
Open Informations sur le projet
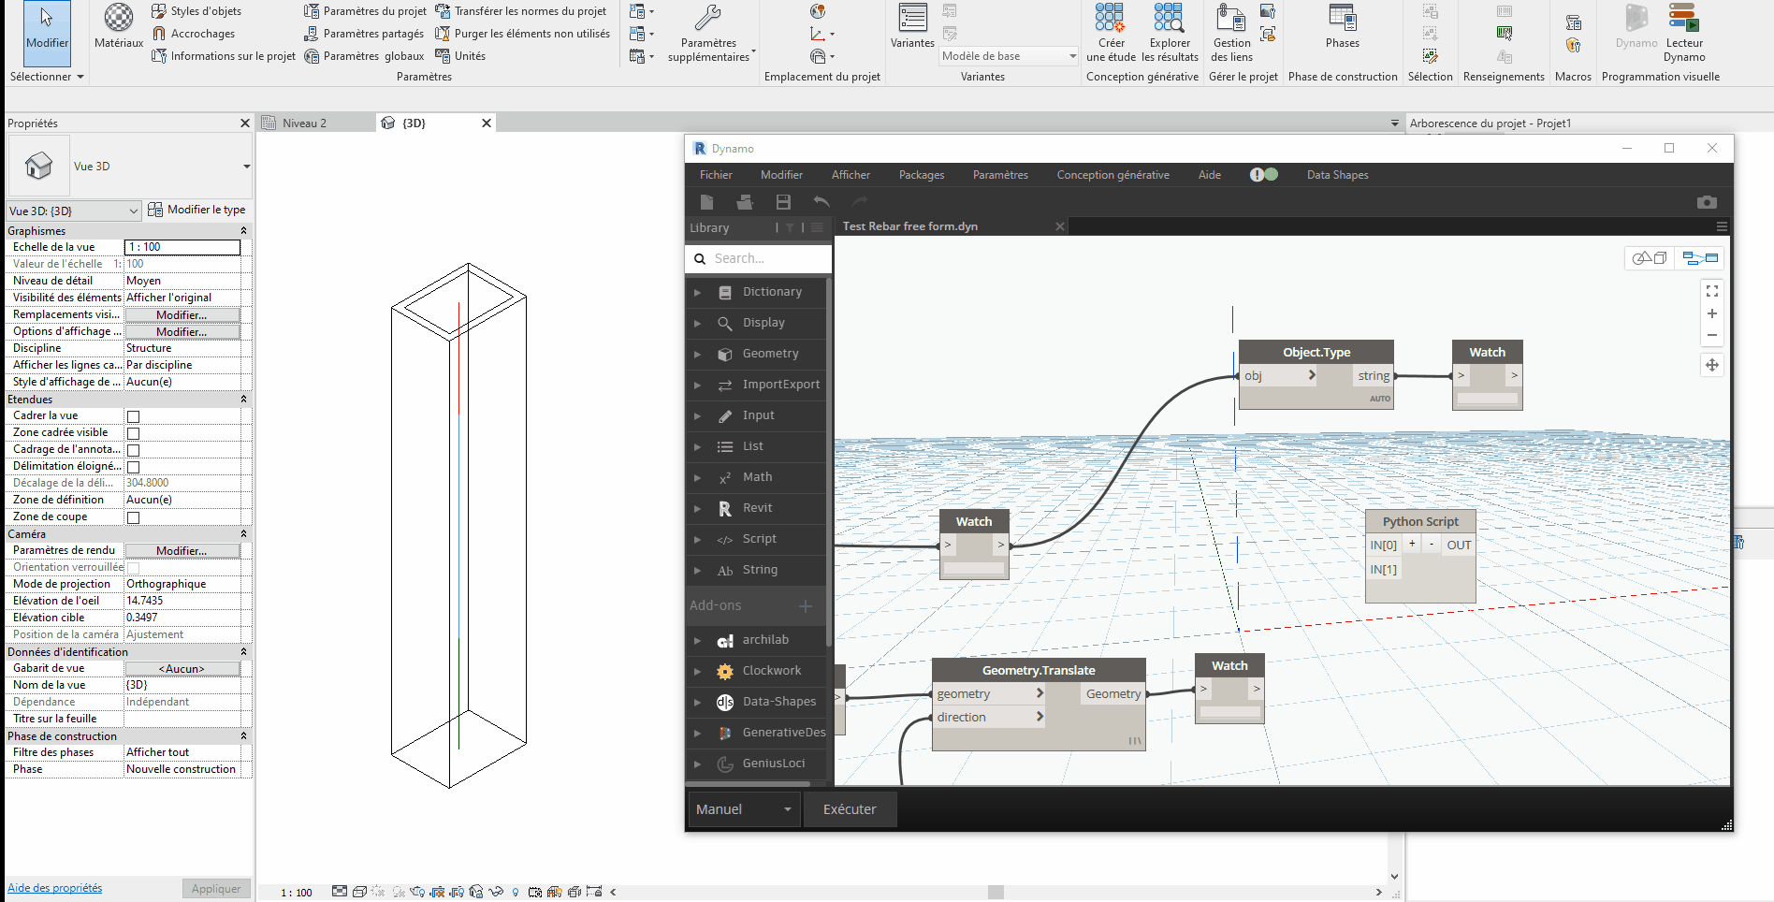(224, 56)
